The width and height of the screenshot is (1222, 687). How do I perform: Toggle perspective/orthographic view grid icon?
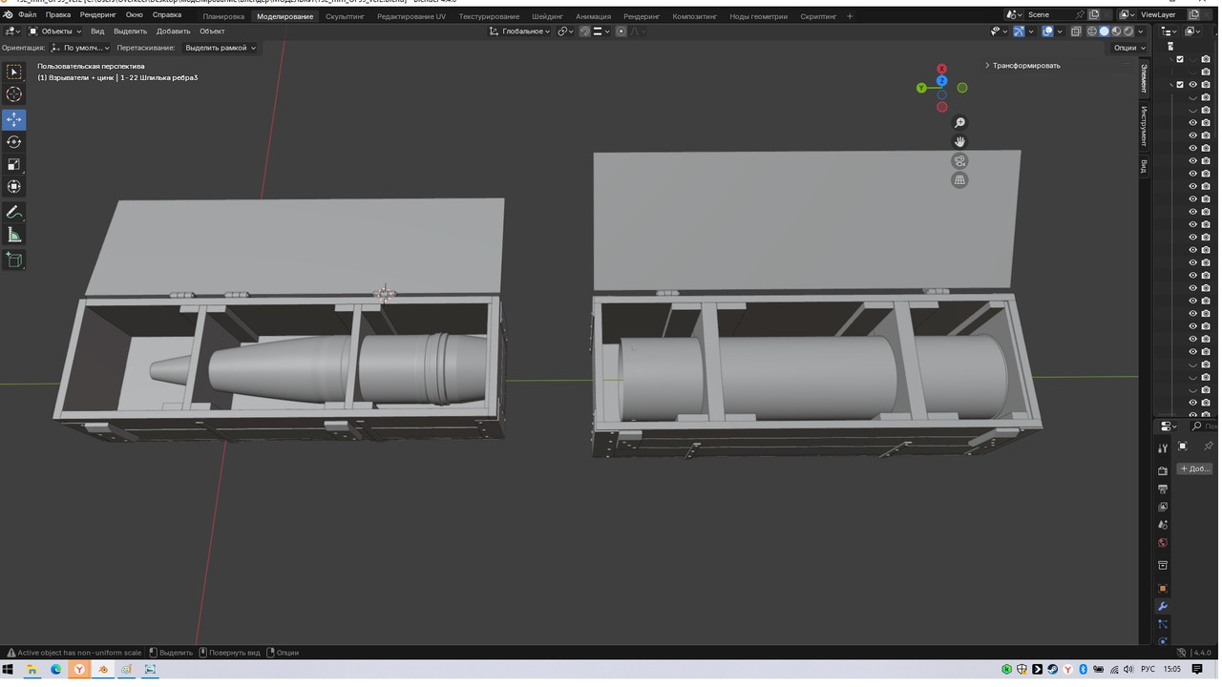[x=959, y=179]
